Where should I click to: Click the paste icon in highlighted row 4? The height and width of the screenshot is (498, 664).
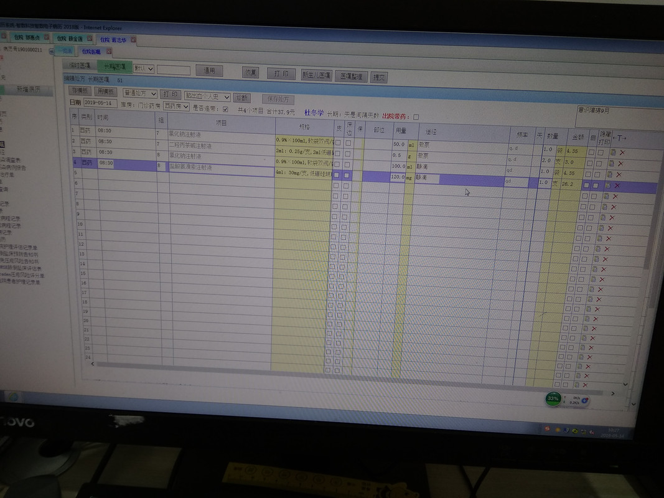pos(607,185)
